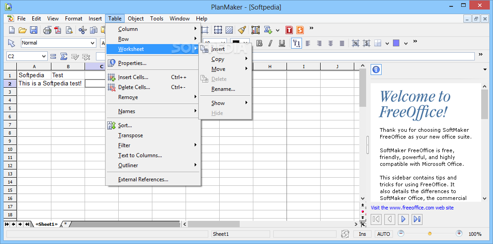
Task: Clear formatting with the brush icon
Action: [x=241, y=30]
